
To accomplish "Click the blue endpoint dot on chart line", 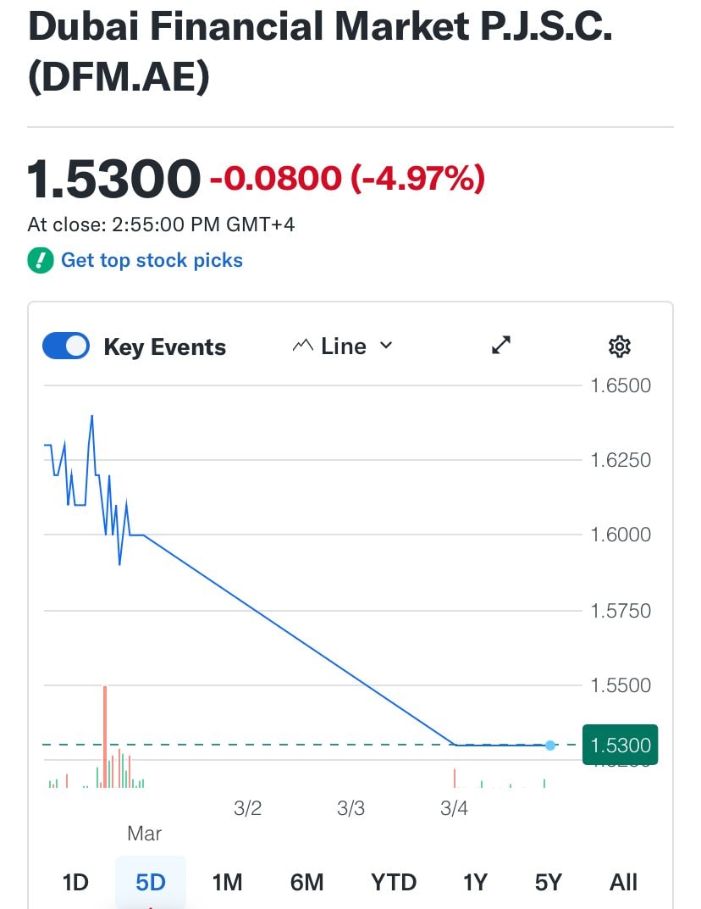I will pos(550,745).
